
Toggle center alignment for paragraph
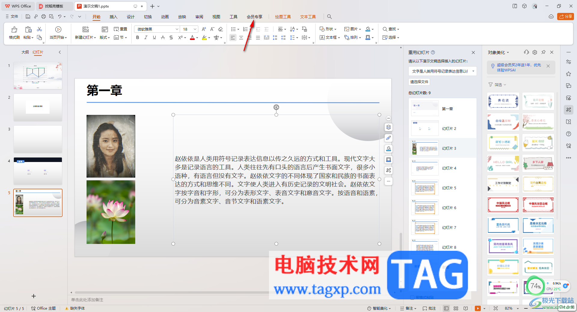click(x=241, y=37)
